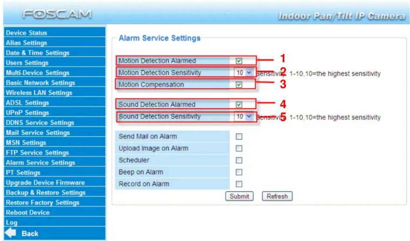Viewport: 410px width, 241px height.
Task: Enable Send Mail on Alarm
Action: tap(239, 136)
